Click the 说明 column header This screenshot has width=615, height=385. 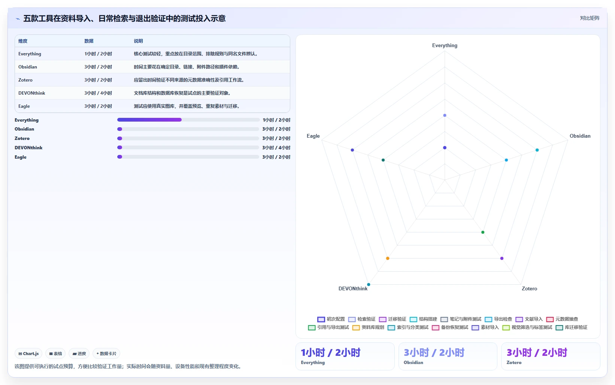pyautogui.click(x=138, y=41)
